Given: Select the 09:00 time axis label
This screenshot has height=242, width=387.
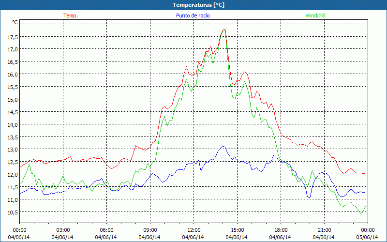Looking at the screenshot, I should [x=150, y=230].
